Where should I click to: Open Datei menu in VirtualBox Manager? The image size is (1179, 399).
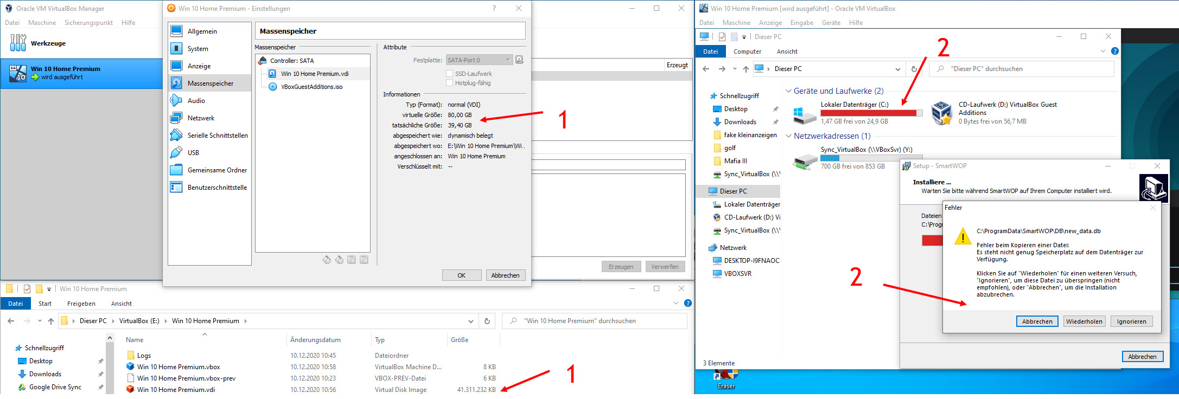12,23
